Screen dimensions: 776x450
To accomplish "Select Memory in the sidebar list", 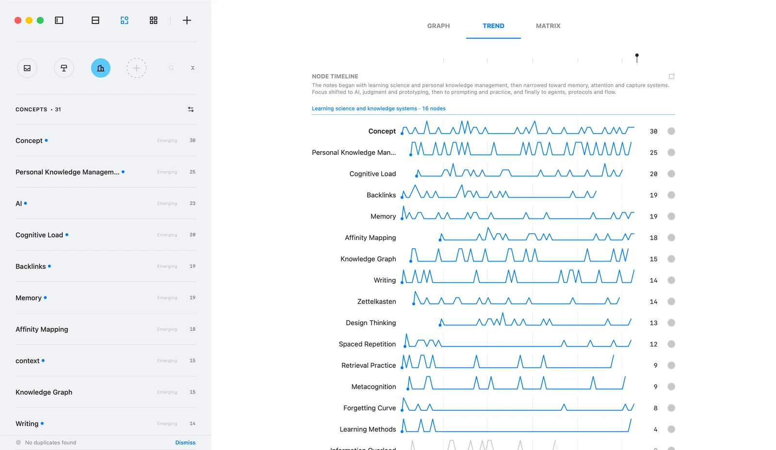I will pyautogui.click(x=106, y=298).
